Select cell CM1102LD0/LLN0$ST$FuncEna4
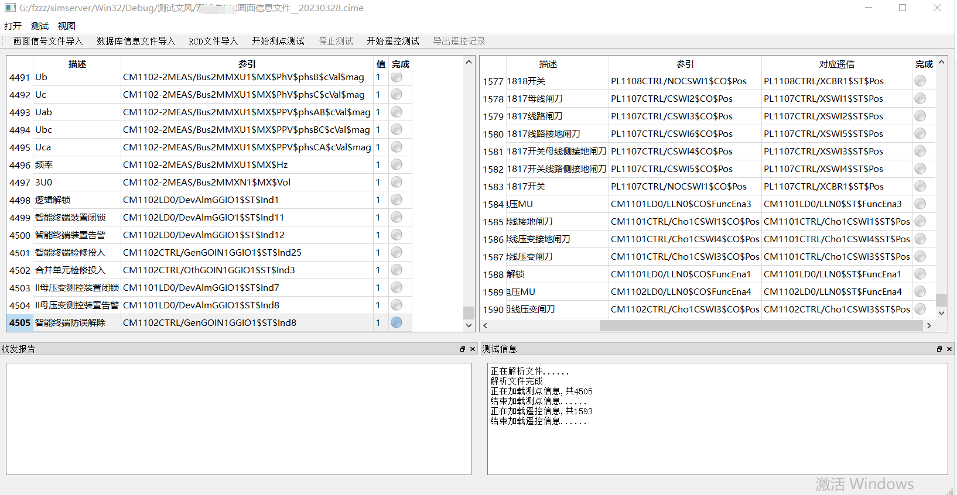The width and height of the screenshot is (957, 495). point(837,292)
